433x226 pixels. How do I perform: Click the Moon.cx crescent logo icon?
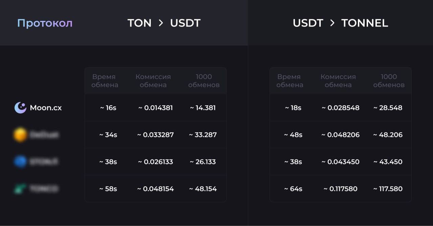pyautogui.click(x=20, y=108)
